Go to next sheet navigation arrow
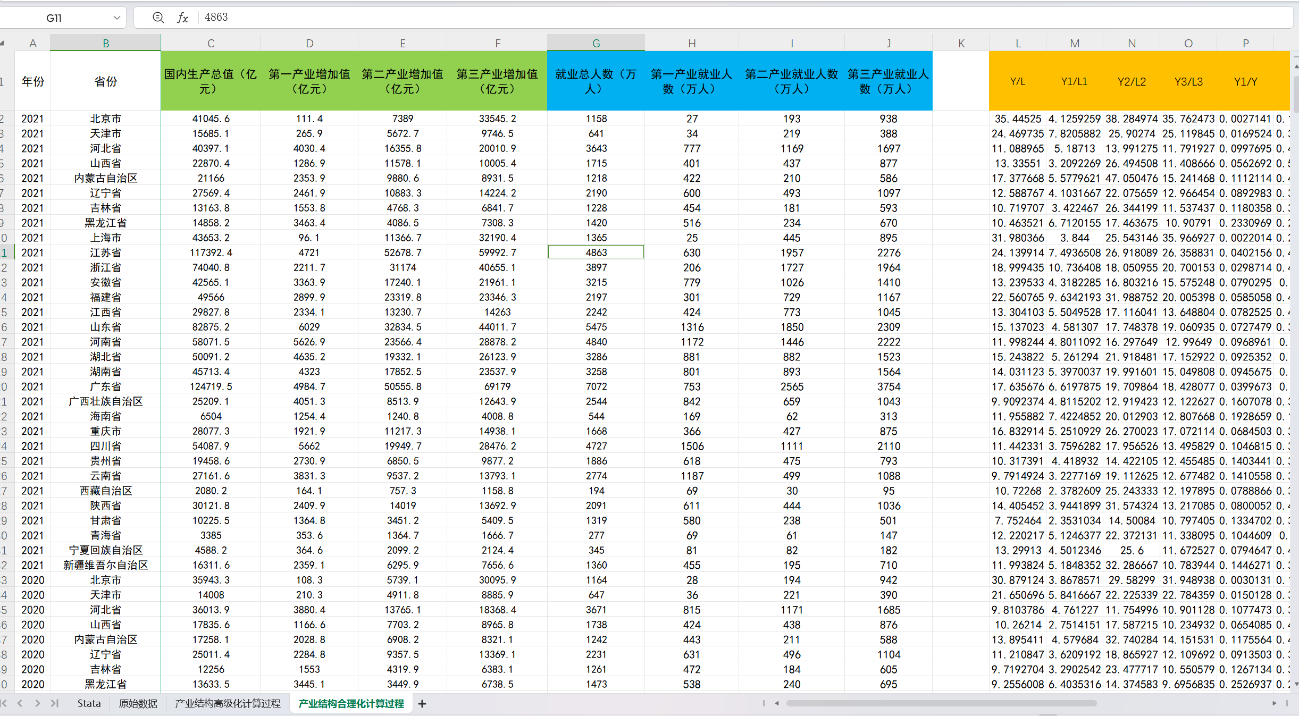1299x716 pixels. [37, 703]
